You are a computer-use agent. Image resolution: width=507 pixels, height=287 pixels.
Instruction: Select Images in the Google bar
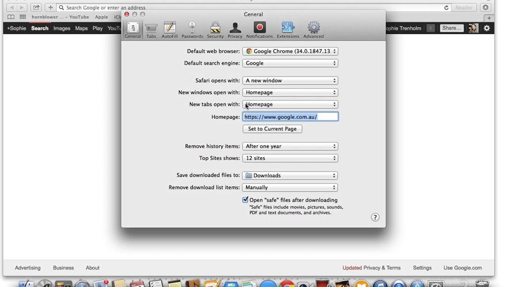[62, 28]
